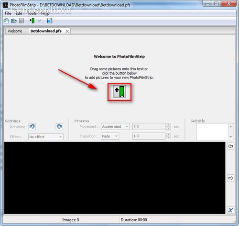Open the Transition Fade dropdown
239x226 pixels.
click(x=110, y=136)
